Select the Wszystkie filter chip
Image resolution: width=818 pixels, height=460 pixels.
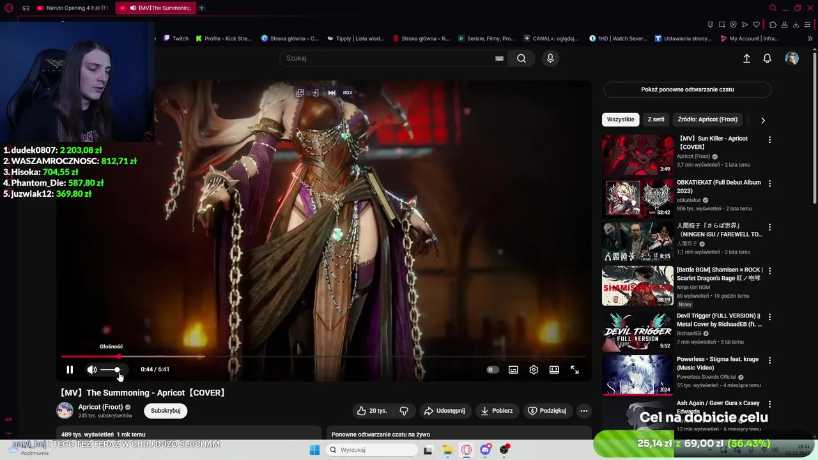pyautogui.click(x=621, y=119)
